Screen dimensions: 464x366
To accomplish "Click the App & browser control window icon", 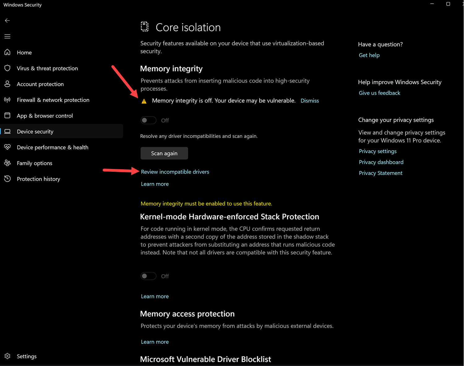I will click(7, 116).
